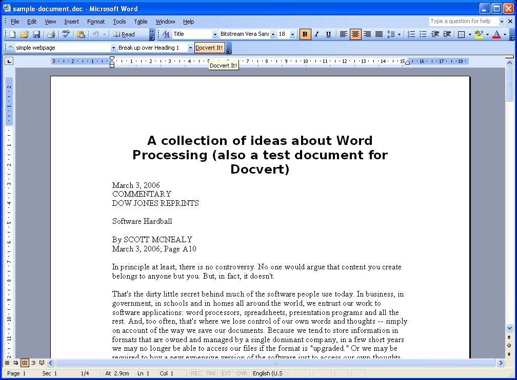Print the document with the printer icon
This screenshot has height=380, width=517.
(x=51, y=34)
